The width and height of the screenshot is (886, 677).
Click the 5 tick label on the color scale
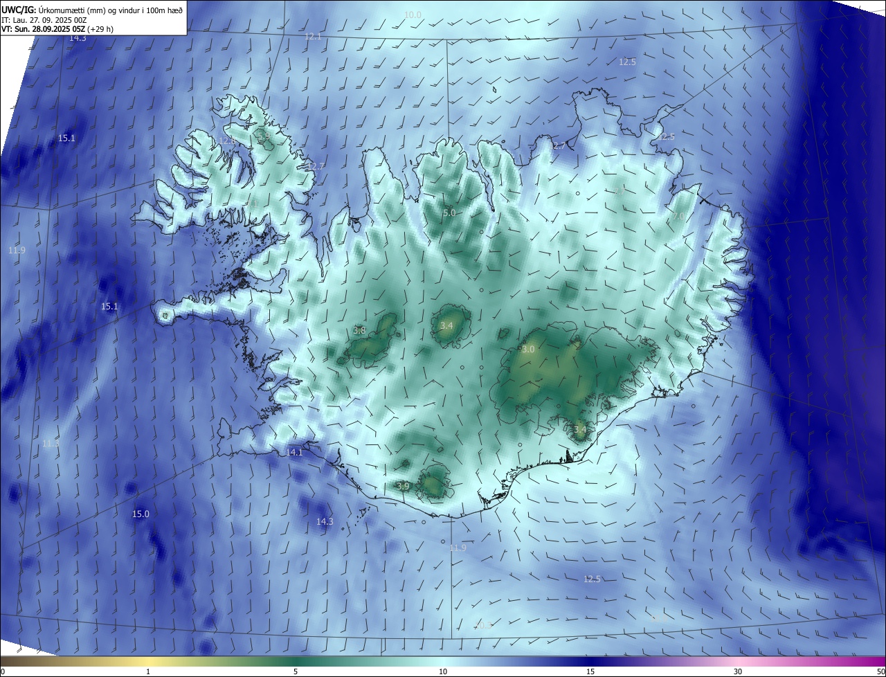(x=296, y=671)
